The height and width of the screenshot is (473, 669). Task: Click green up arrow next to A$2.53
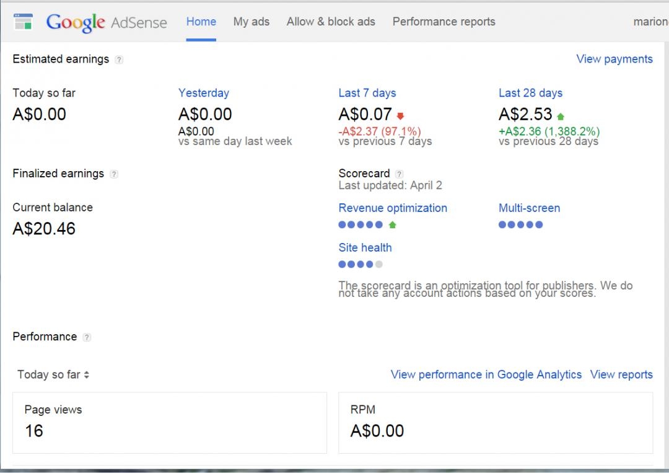point(561,116)
